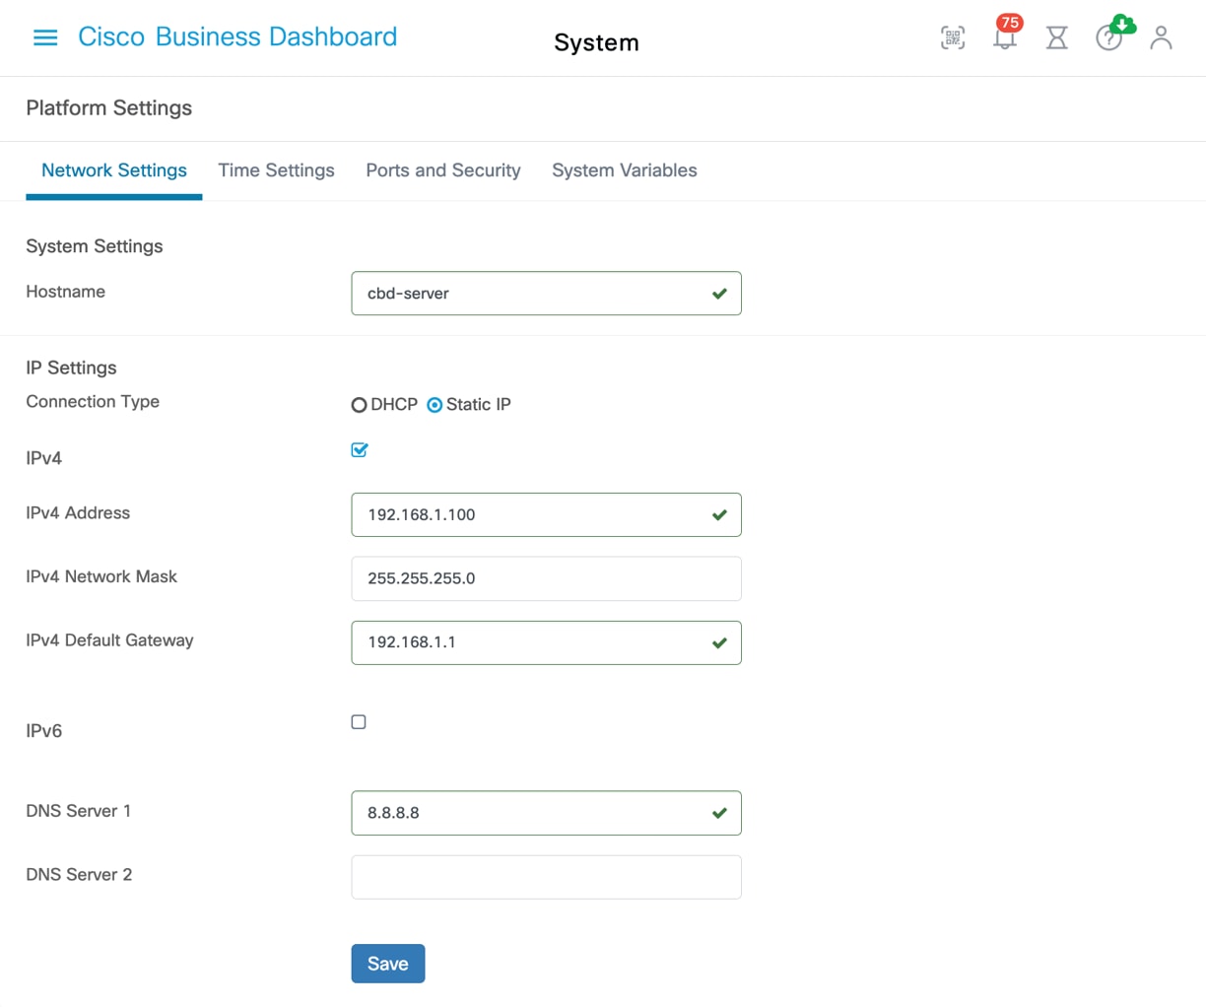The height and width of the screenshot is (1007, 1206).
Task: Switch to the Network Settings tab
Action: (x=114, y=170)
